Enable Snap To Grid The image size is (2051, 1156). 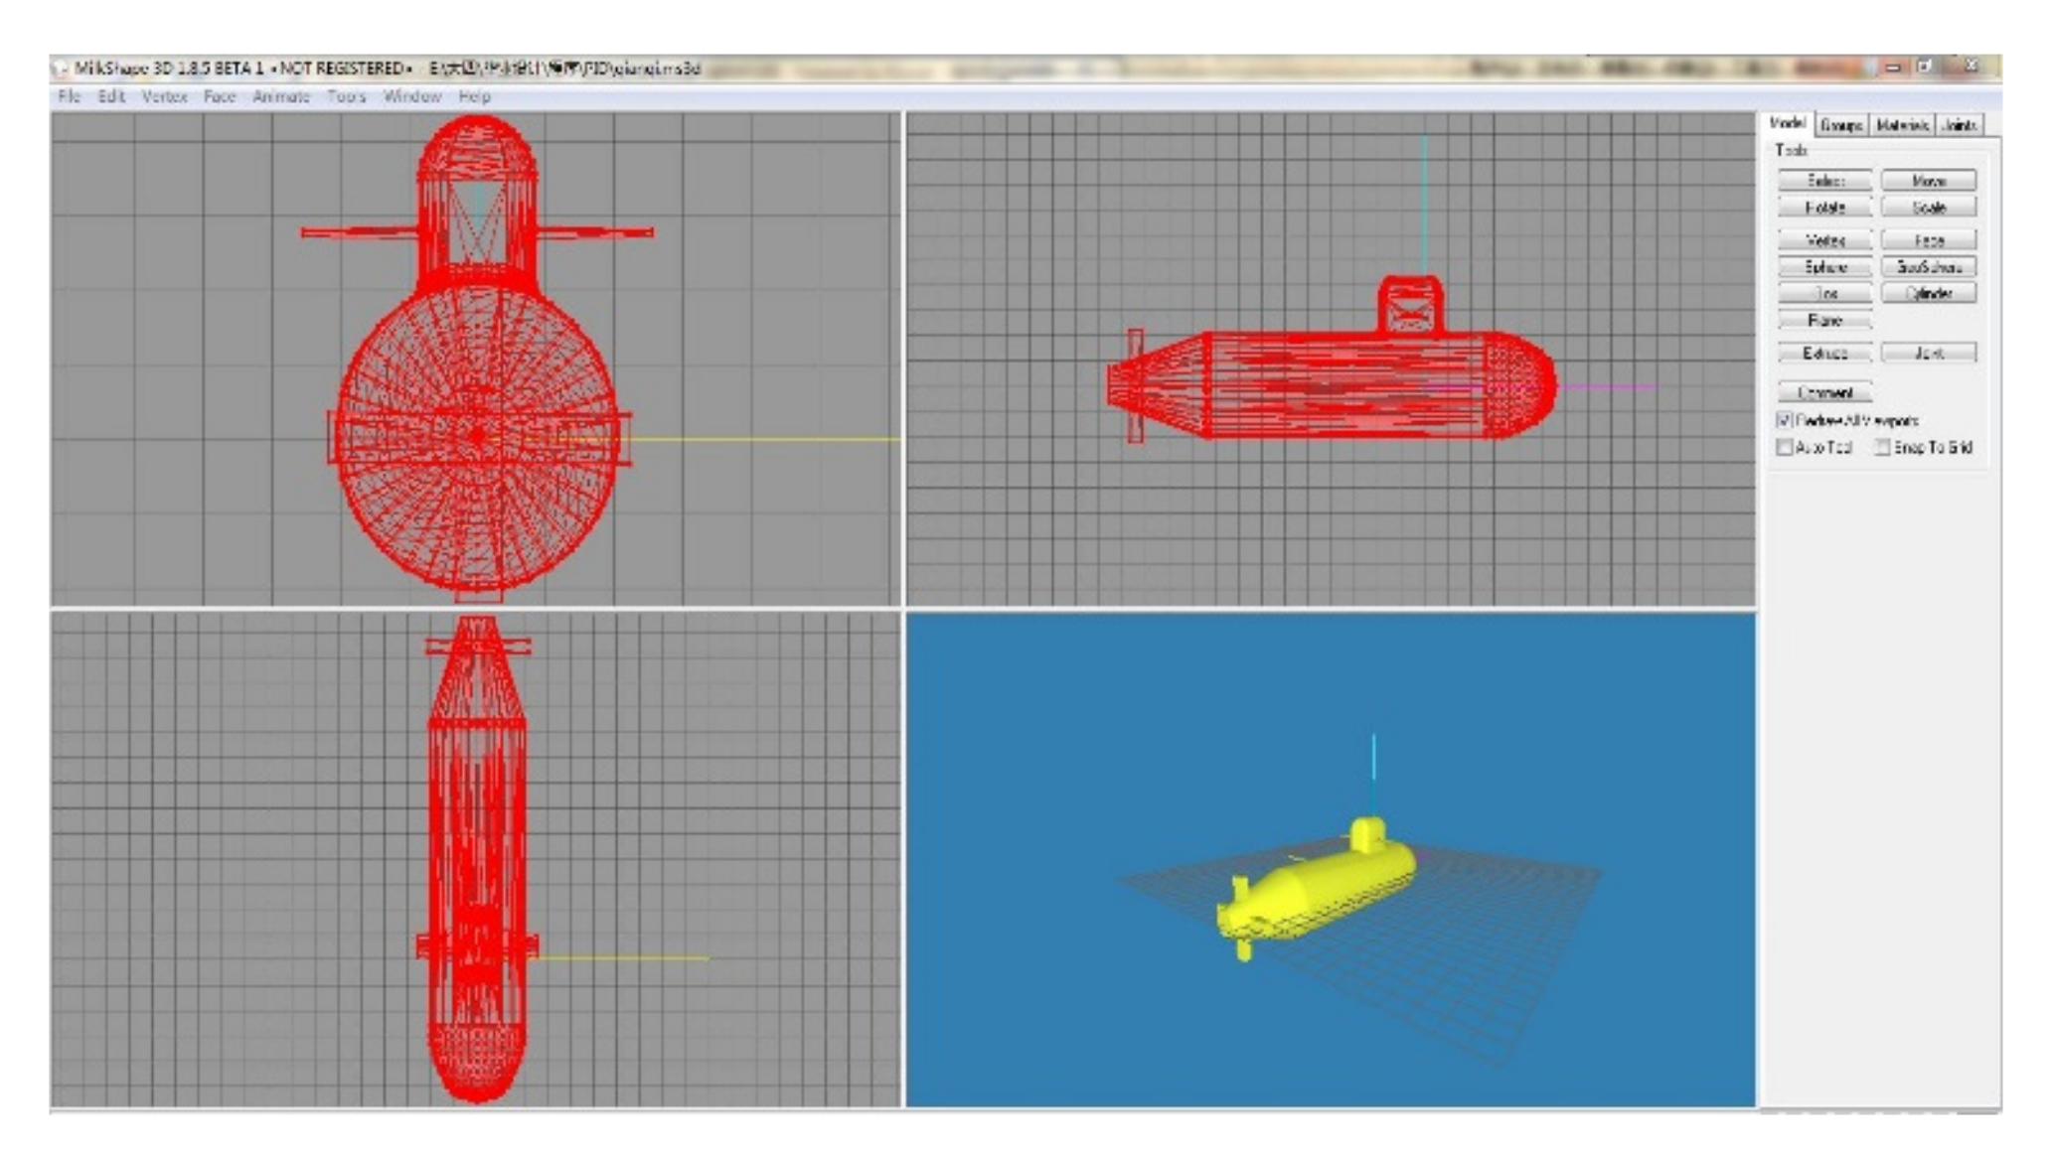(1880, 449)
